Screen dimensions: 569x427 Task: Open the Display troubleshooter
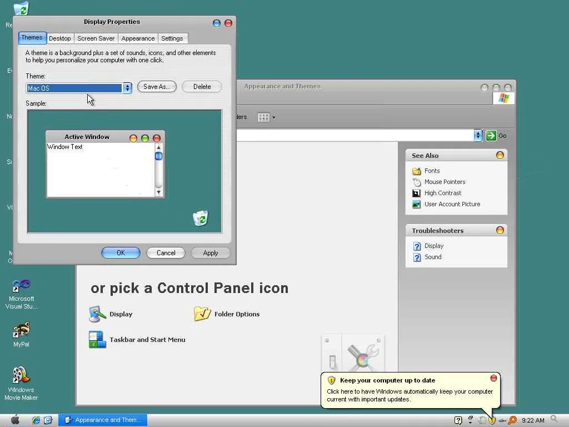point(434,246)
